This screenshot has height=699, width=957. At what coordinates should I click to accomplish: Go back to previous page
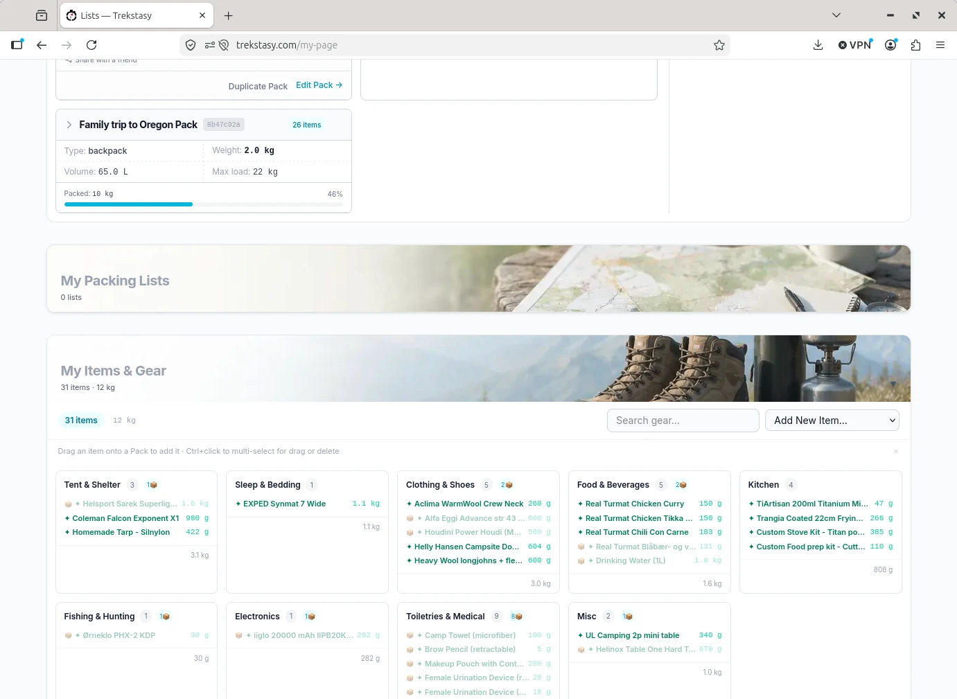(42, 45)
